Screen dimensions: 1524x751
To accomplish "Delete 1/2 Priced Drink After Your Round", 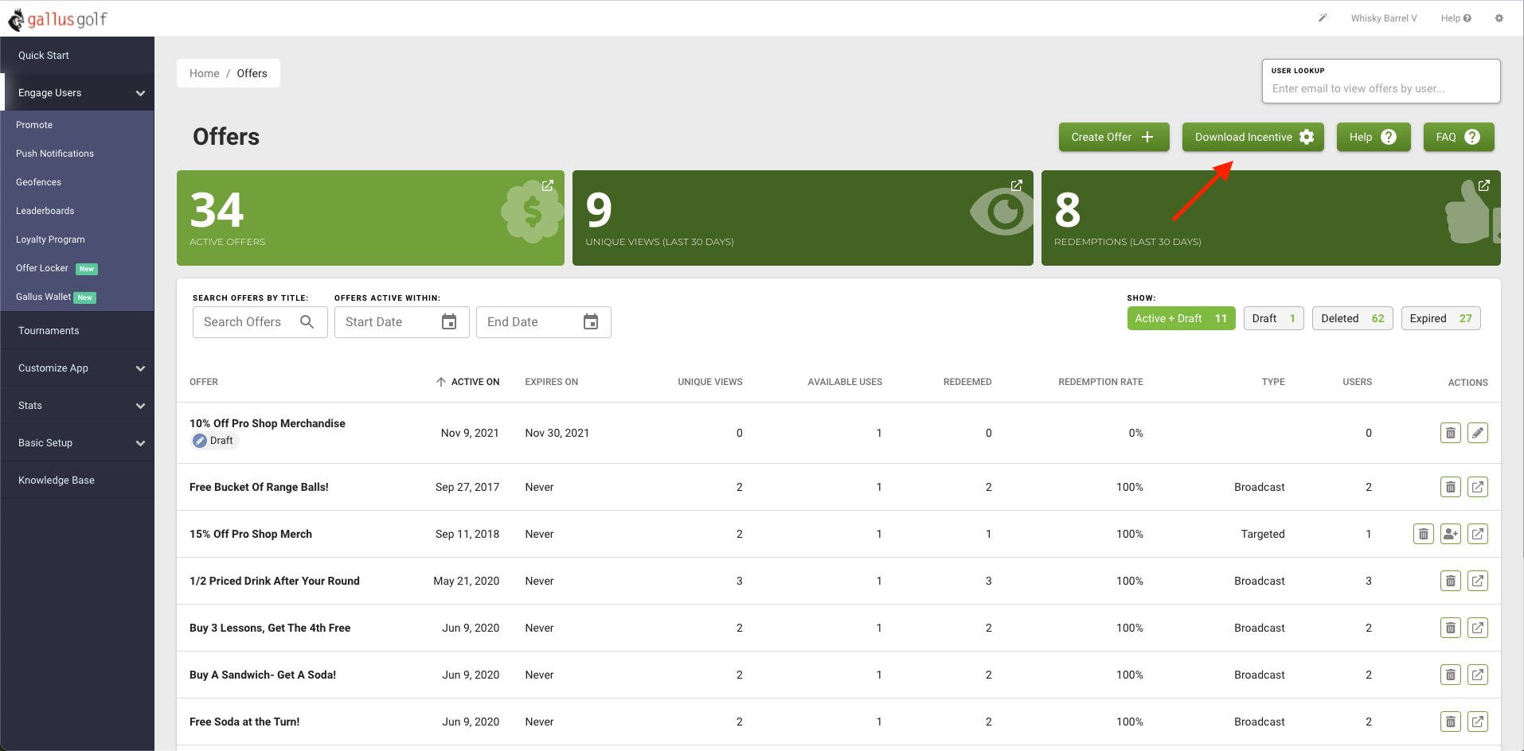I will point(1451,581).
